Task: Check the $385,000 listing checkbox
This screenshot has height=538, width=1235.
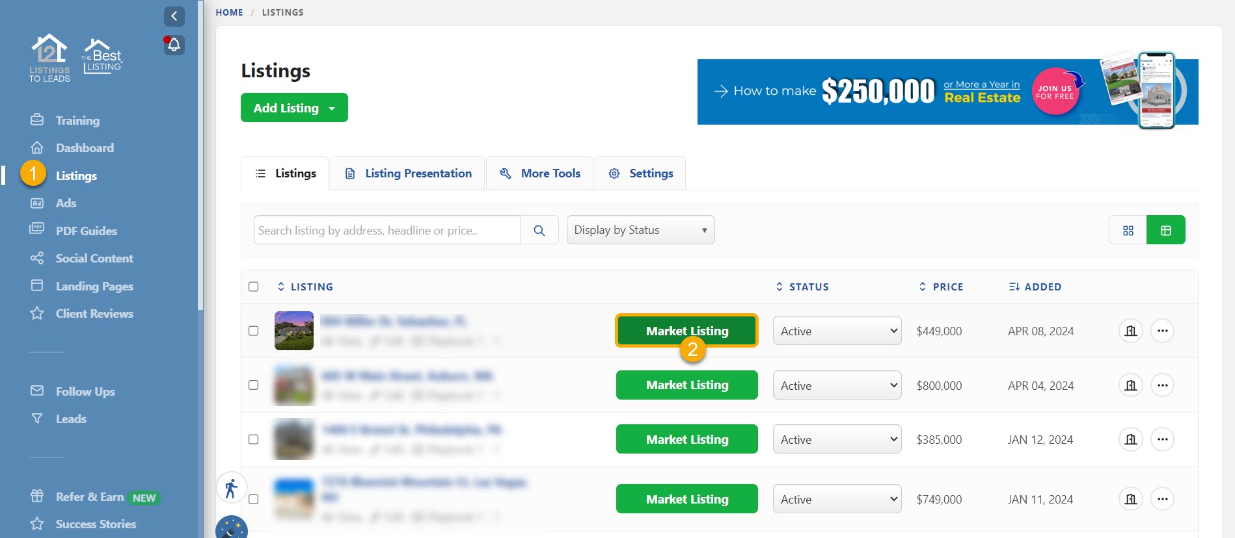Action: pos(254,439)
